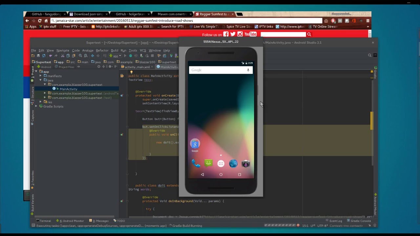Select MainActivity in the project tree
The width and height of the screenshot is (420, 236).
tap(68, 89)
